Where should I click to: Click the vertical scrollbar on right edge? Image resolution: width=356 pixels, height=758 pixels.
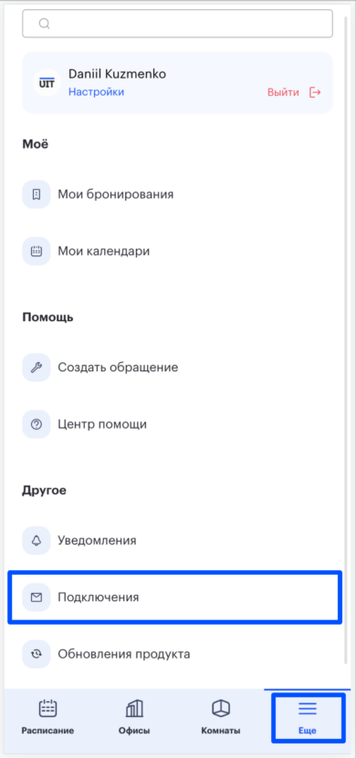click(346, 338)
